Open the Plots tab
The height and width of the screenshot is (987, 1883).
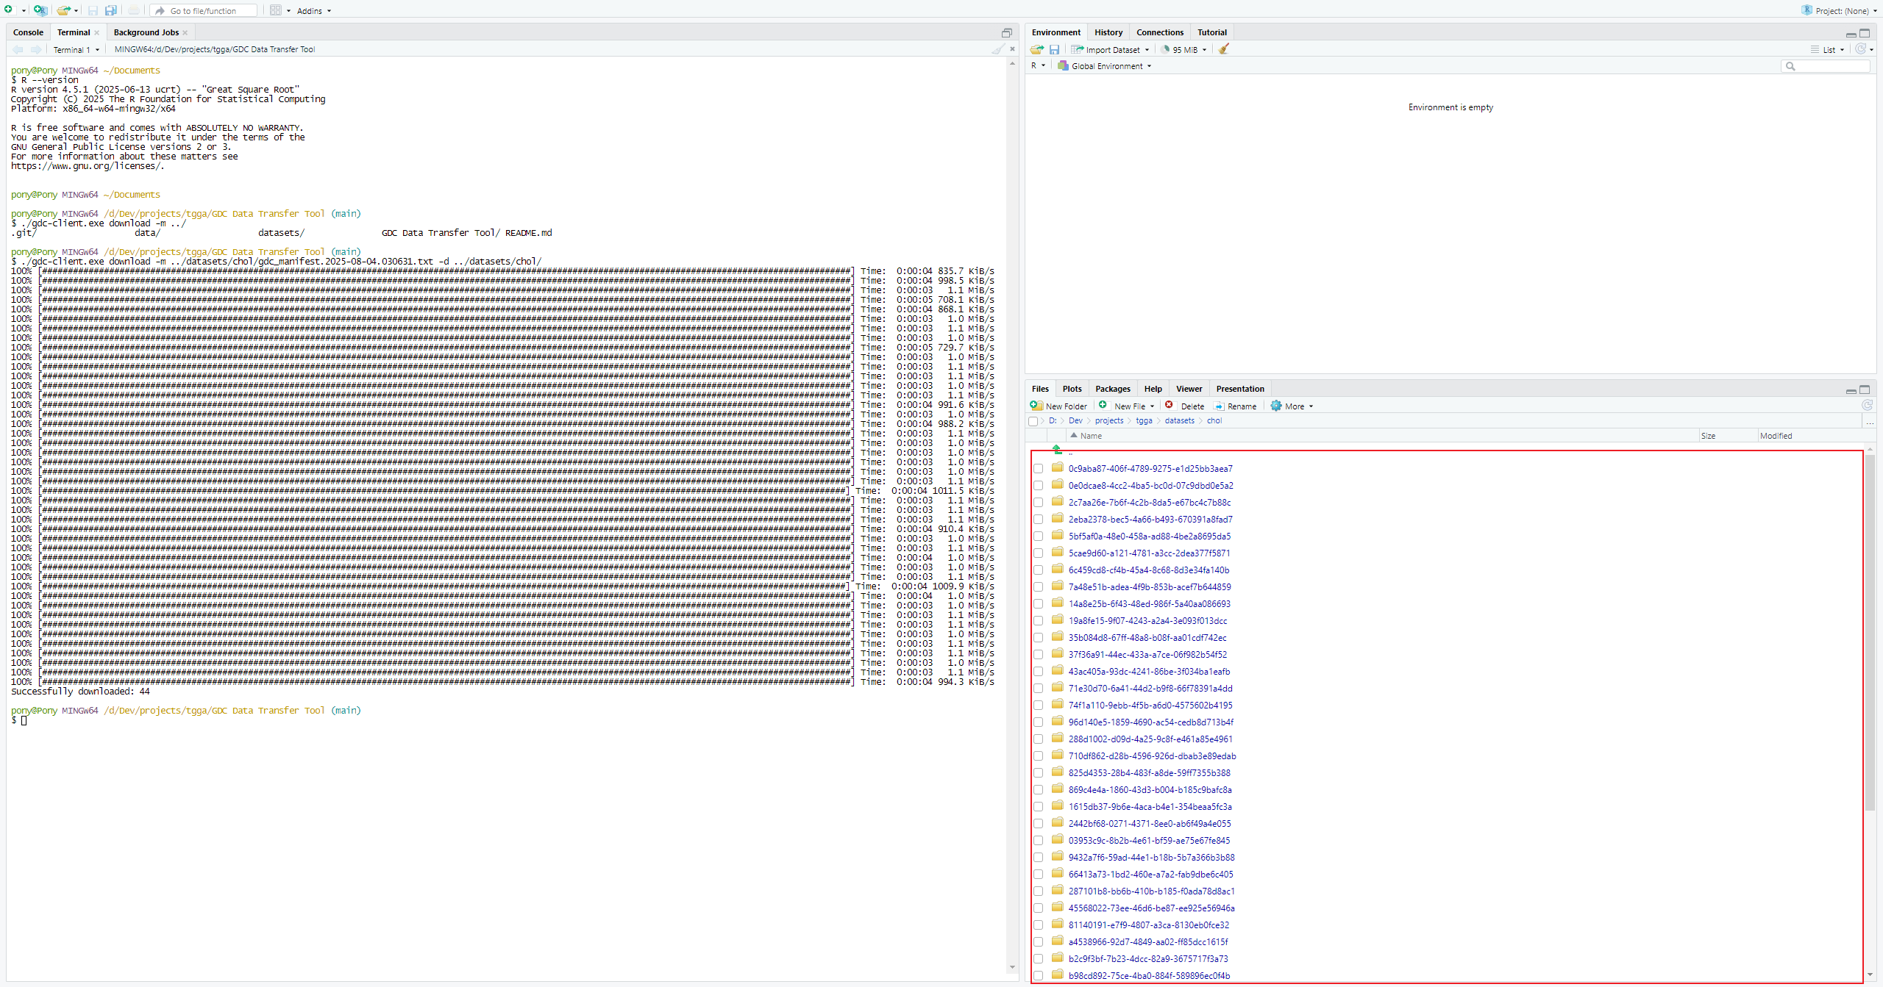pyautogui.click(x=1072, y=389)
